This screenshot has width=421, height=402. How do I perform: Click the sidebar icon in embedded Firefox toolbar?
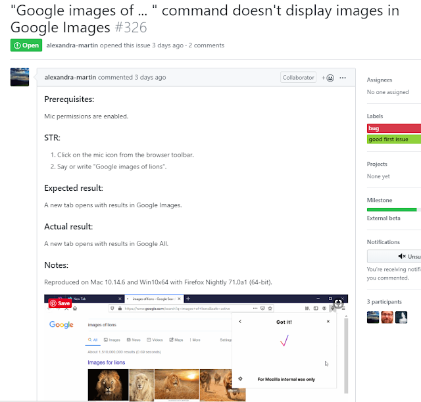(x=316, y=309)
